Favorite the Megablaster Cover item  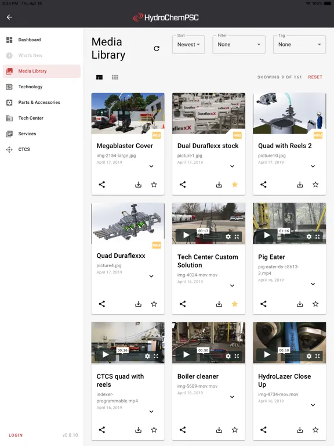[154, 185]
